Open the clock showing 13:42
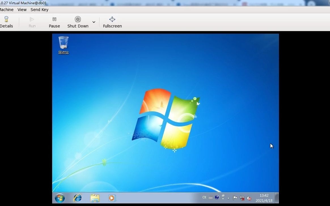 click(x=264, y=198)
